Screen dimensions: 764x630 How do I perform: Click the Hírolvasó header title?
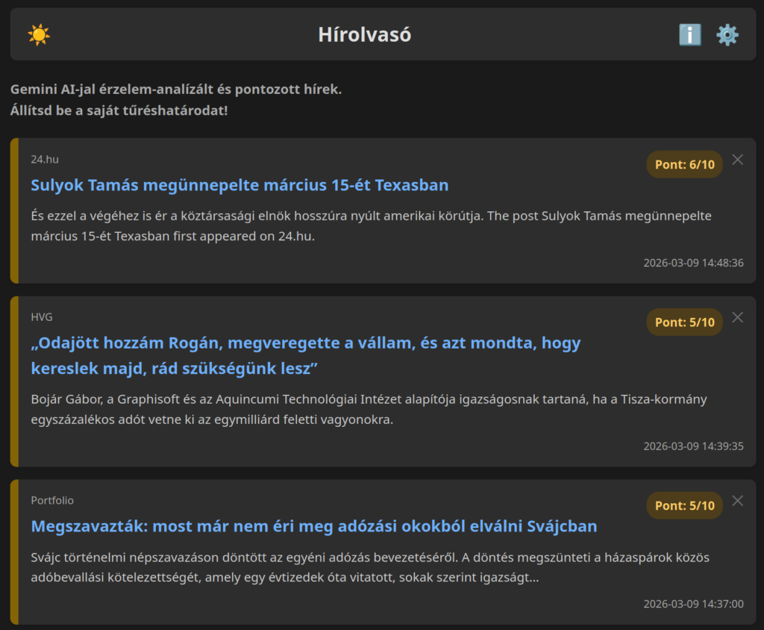click(365, 35)
